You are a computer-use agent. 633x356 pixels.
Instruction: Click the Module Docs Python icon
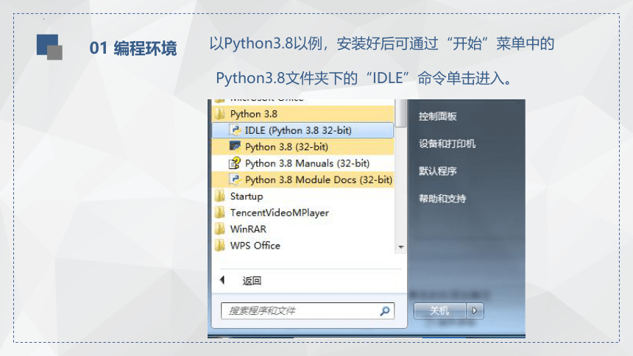tap(235, 179)
